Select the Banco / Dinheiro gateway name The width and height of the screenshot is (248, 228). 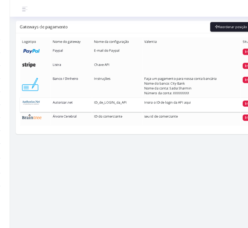pos(65,79)
